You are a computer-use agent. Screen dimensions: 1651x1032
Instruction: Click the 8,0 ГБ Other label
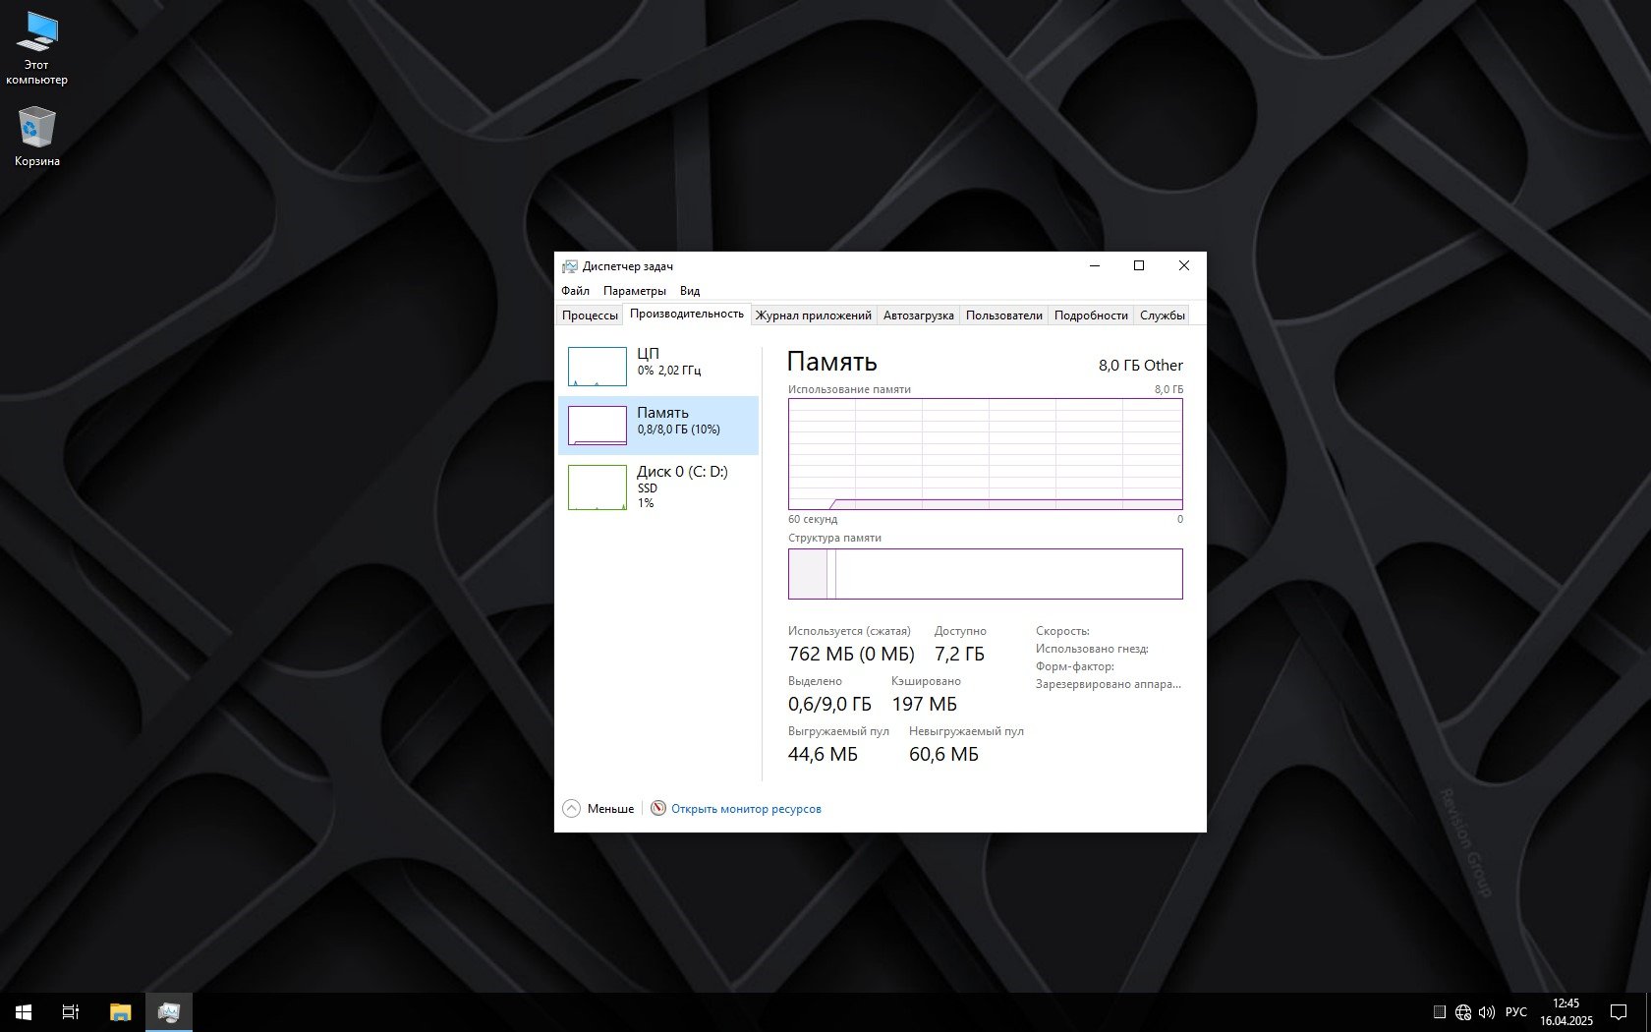[x=1141, y=366]
